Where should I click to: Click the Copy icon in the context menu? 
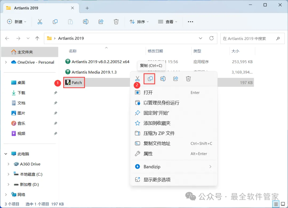pyautogui.click(x=150, y=79)
